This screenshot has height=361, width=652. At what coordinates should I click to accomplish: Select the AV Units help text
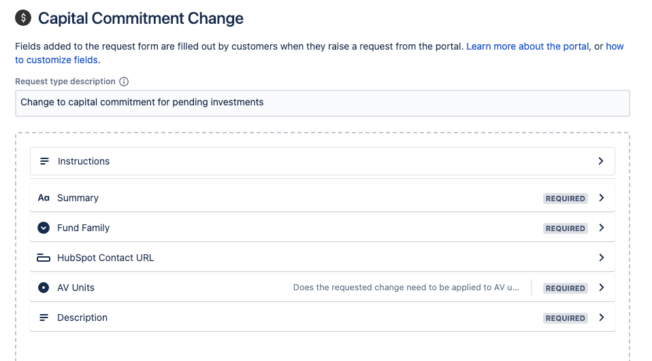tap(406, 288)
